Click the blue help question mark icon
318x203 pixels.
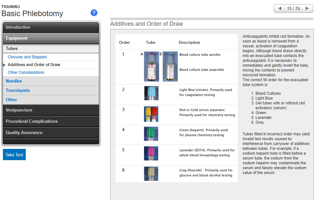94,13
